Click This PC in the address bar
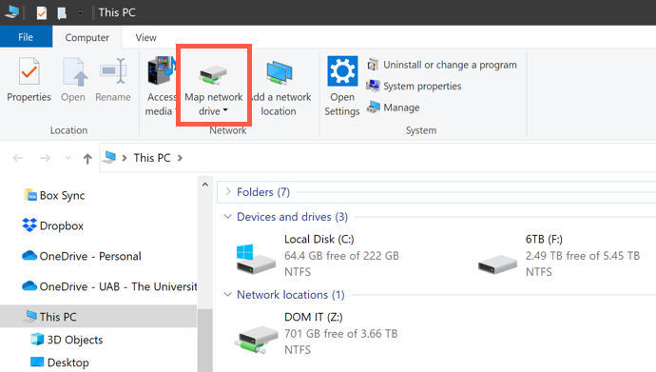The image size is (656, 372). coord(152,158)
